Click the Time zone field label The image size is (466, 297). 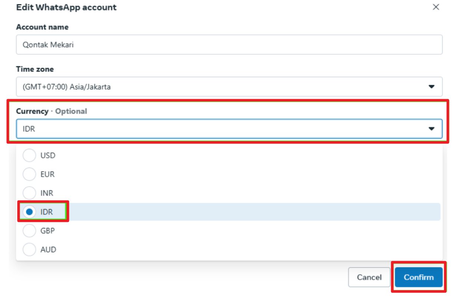tap(35, 69)
